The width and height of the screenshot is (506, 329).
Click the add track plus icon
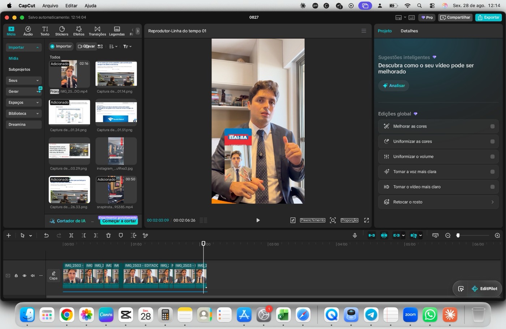tap(9, 235)
